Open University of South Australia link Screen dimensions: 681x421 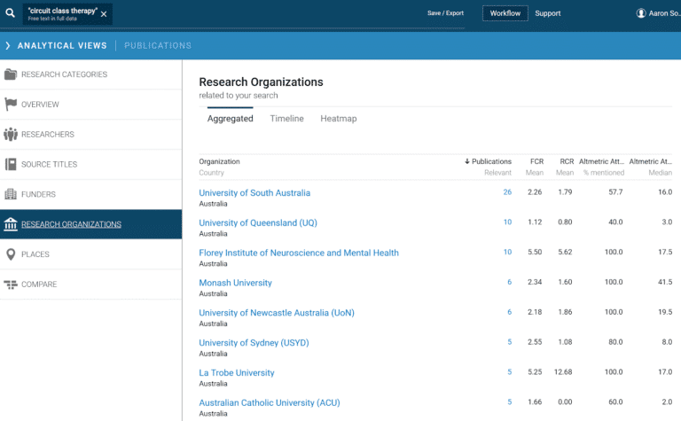coord(254,192)
